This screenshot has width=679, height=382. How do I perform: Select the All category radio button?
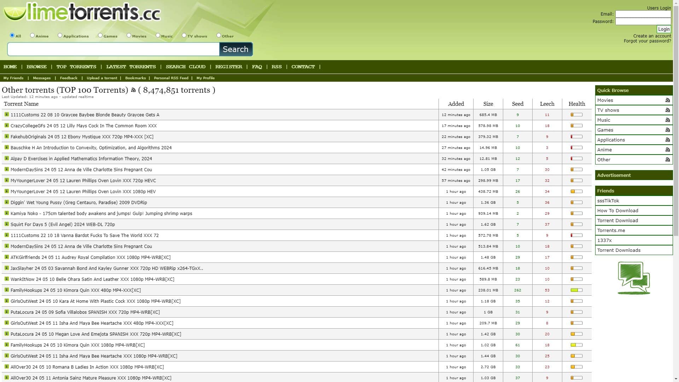pyautogui.click(x=12, y=35)
